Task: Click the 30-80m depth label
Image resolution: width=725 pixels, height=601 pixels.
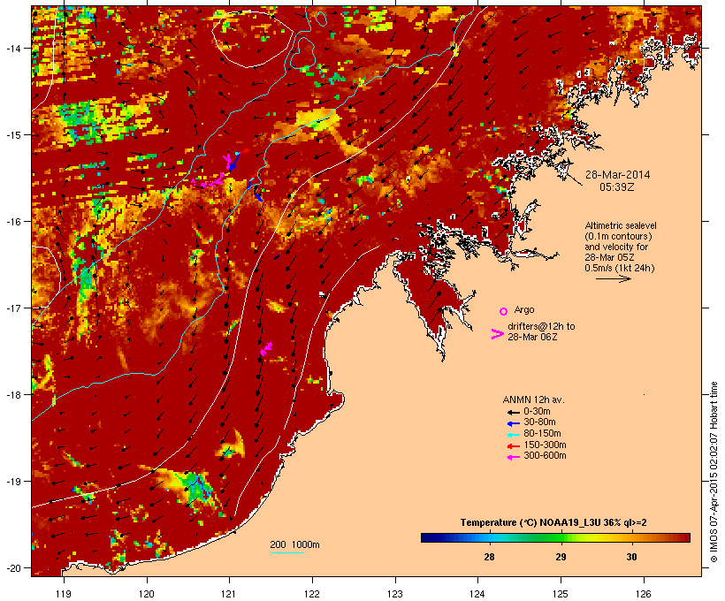Action: pos(539,422)
